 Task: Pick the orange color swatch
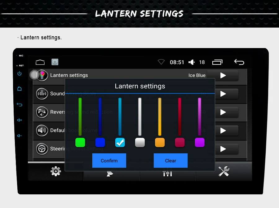click(x=160, y=142)
